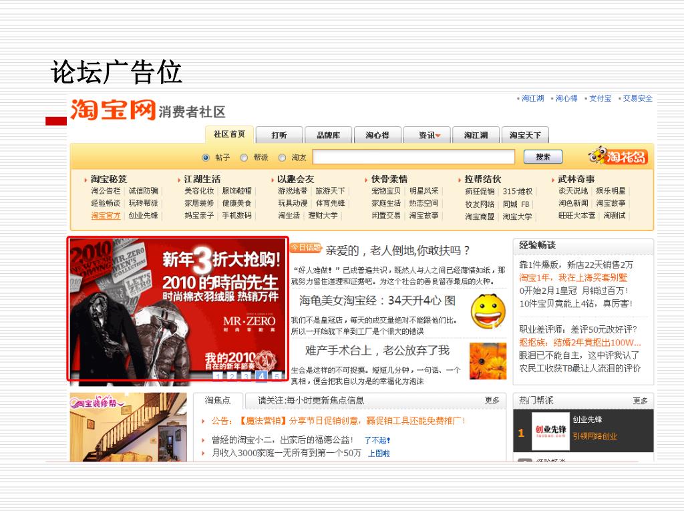The image size is (684, 513).
Task: Open 靠1件爆版，新店22天销售2万 article
Action: 576,265
